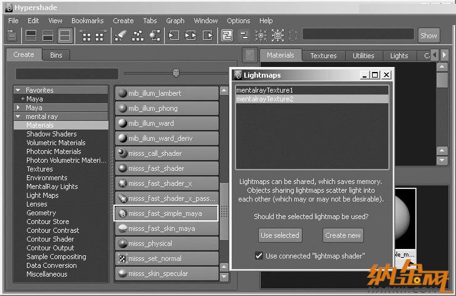Click the collapse container view icon
The height and width of the screenshot is (296, 456).
(244, 36)
